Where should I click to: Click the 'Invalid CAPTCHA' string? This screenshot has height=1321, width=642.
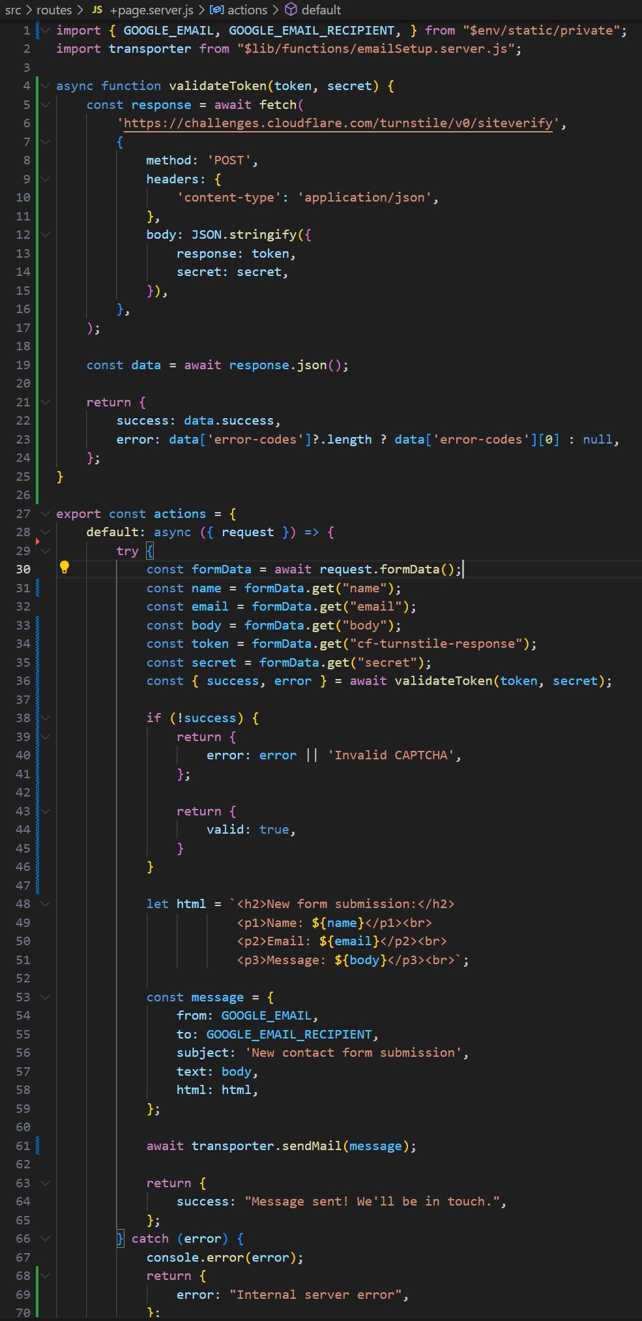(391, 755)
